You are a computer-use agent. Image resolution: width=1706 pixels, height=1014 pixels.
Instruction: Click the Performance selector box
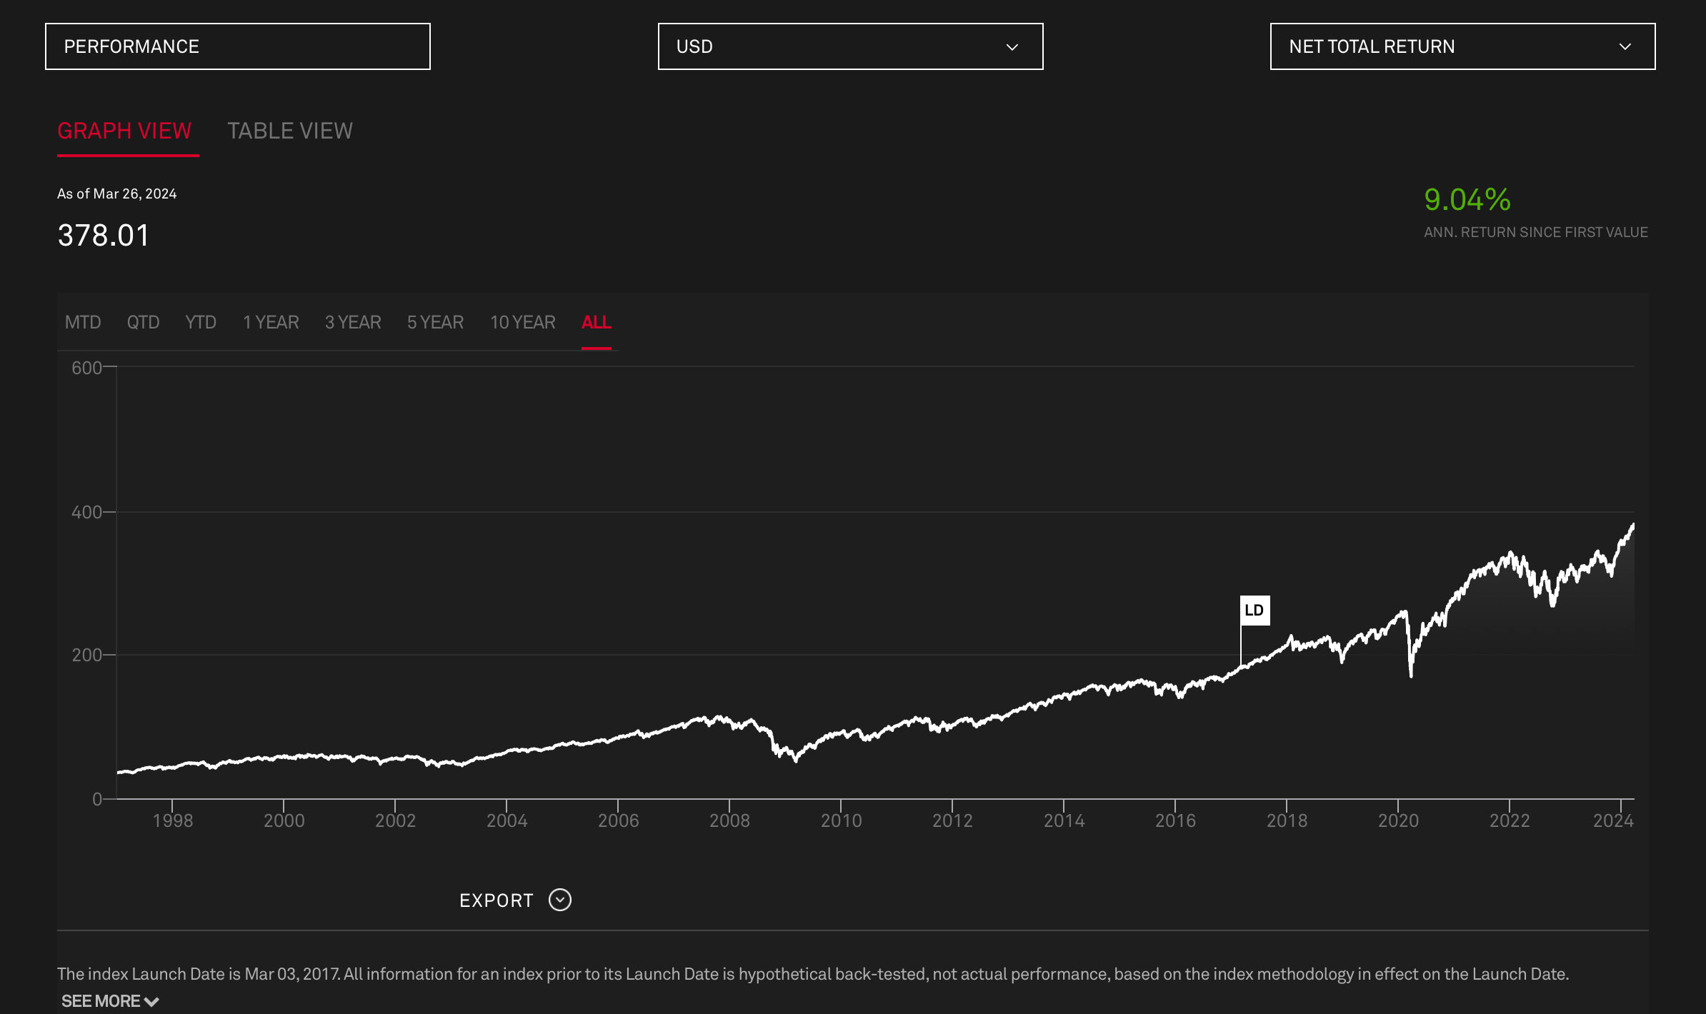pos(237,46)
